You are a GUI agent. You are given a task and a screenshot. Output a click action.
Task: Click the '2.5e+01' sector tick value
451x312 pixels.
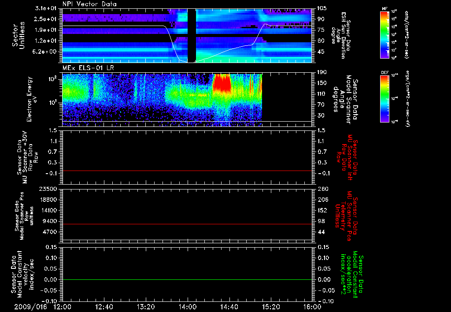click(46, 19)
